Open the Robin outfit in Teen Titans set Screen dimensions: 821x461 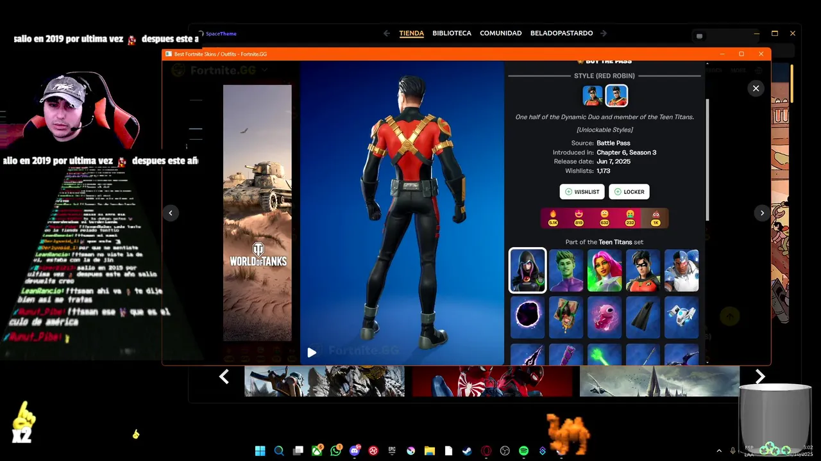coord(643,270)
